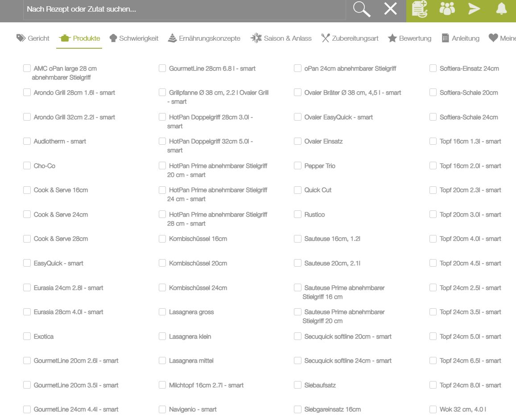Screen dimensions: 516x415
Task: Click the heart icon filter tab
Action: coord(493,38)
